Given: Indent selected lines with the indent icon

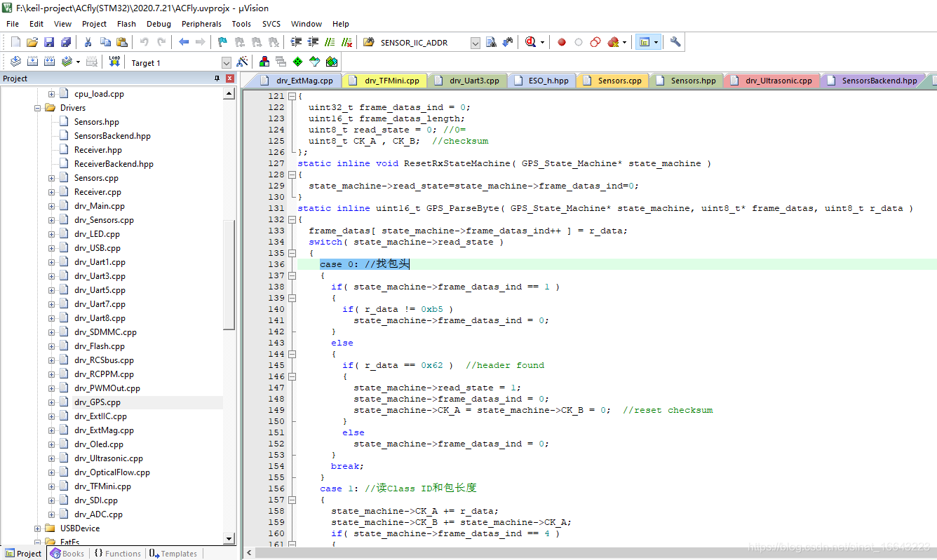Looking at the screenshot, I should (296, 42).
